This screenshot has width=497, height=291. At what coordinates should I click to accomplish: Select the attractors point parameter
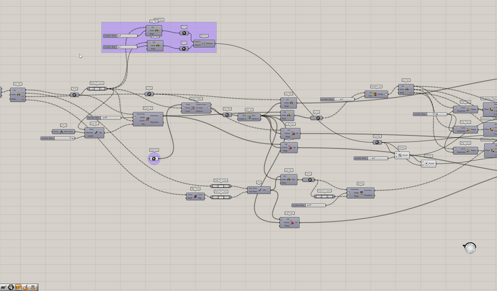point(154,159)
